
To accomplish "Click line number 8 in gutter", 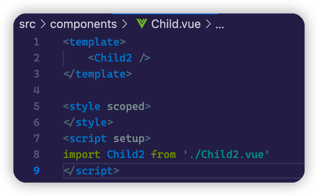I will pyautogui.click(x=36, y=154).
